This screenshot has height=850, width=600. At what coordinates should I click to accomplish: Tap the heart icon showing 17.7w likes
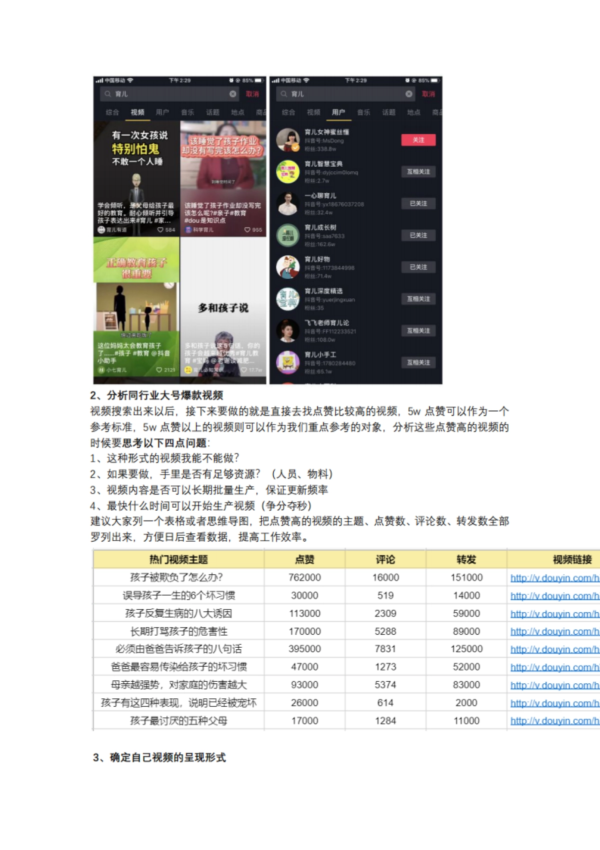(x=244, y=370)
